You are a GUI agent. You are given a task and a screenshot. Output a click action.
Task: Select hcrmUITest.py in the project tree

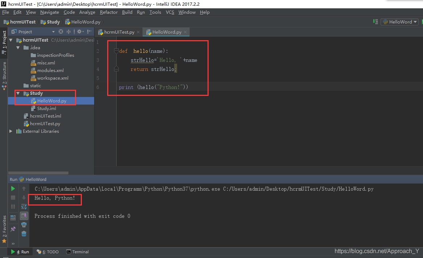pyautogui.click(x=42, y=123)
